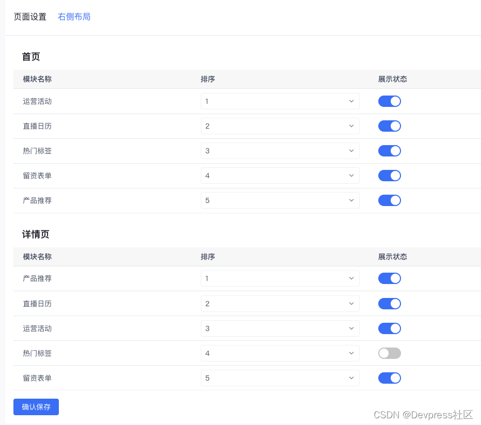Image resolution: width=481 pixels, height=425 pixels.
Task: Toggle 首页 直播日历 display switch
Action: point(390,126)
